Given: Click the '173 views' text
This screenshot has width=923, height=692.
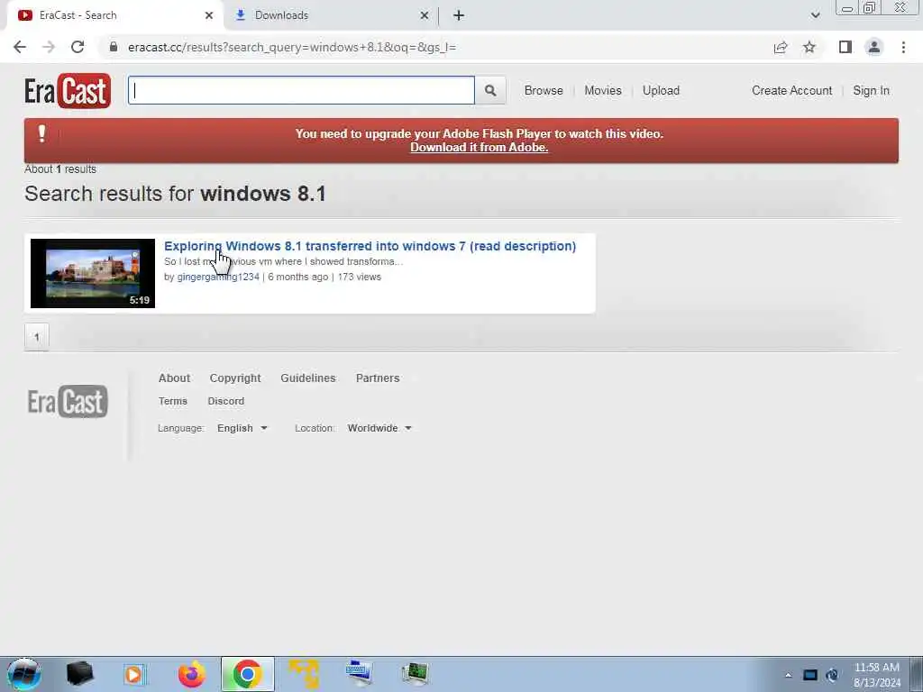Looking at the screenshot, I should pyautogui.click(x=359, y=277).
